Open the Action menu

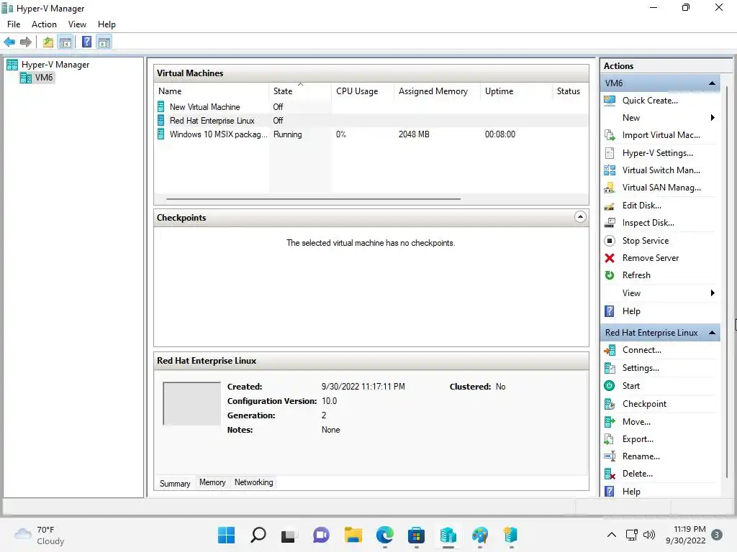(x=44, y=24)
